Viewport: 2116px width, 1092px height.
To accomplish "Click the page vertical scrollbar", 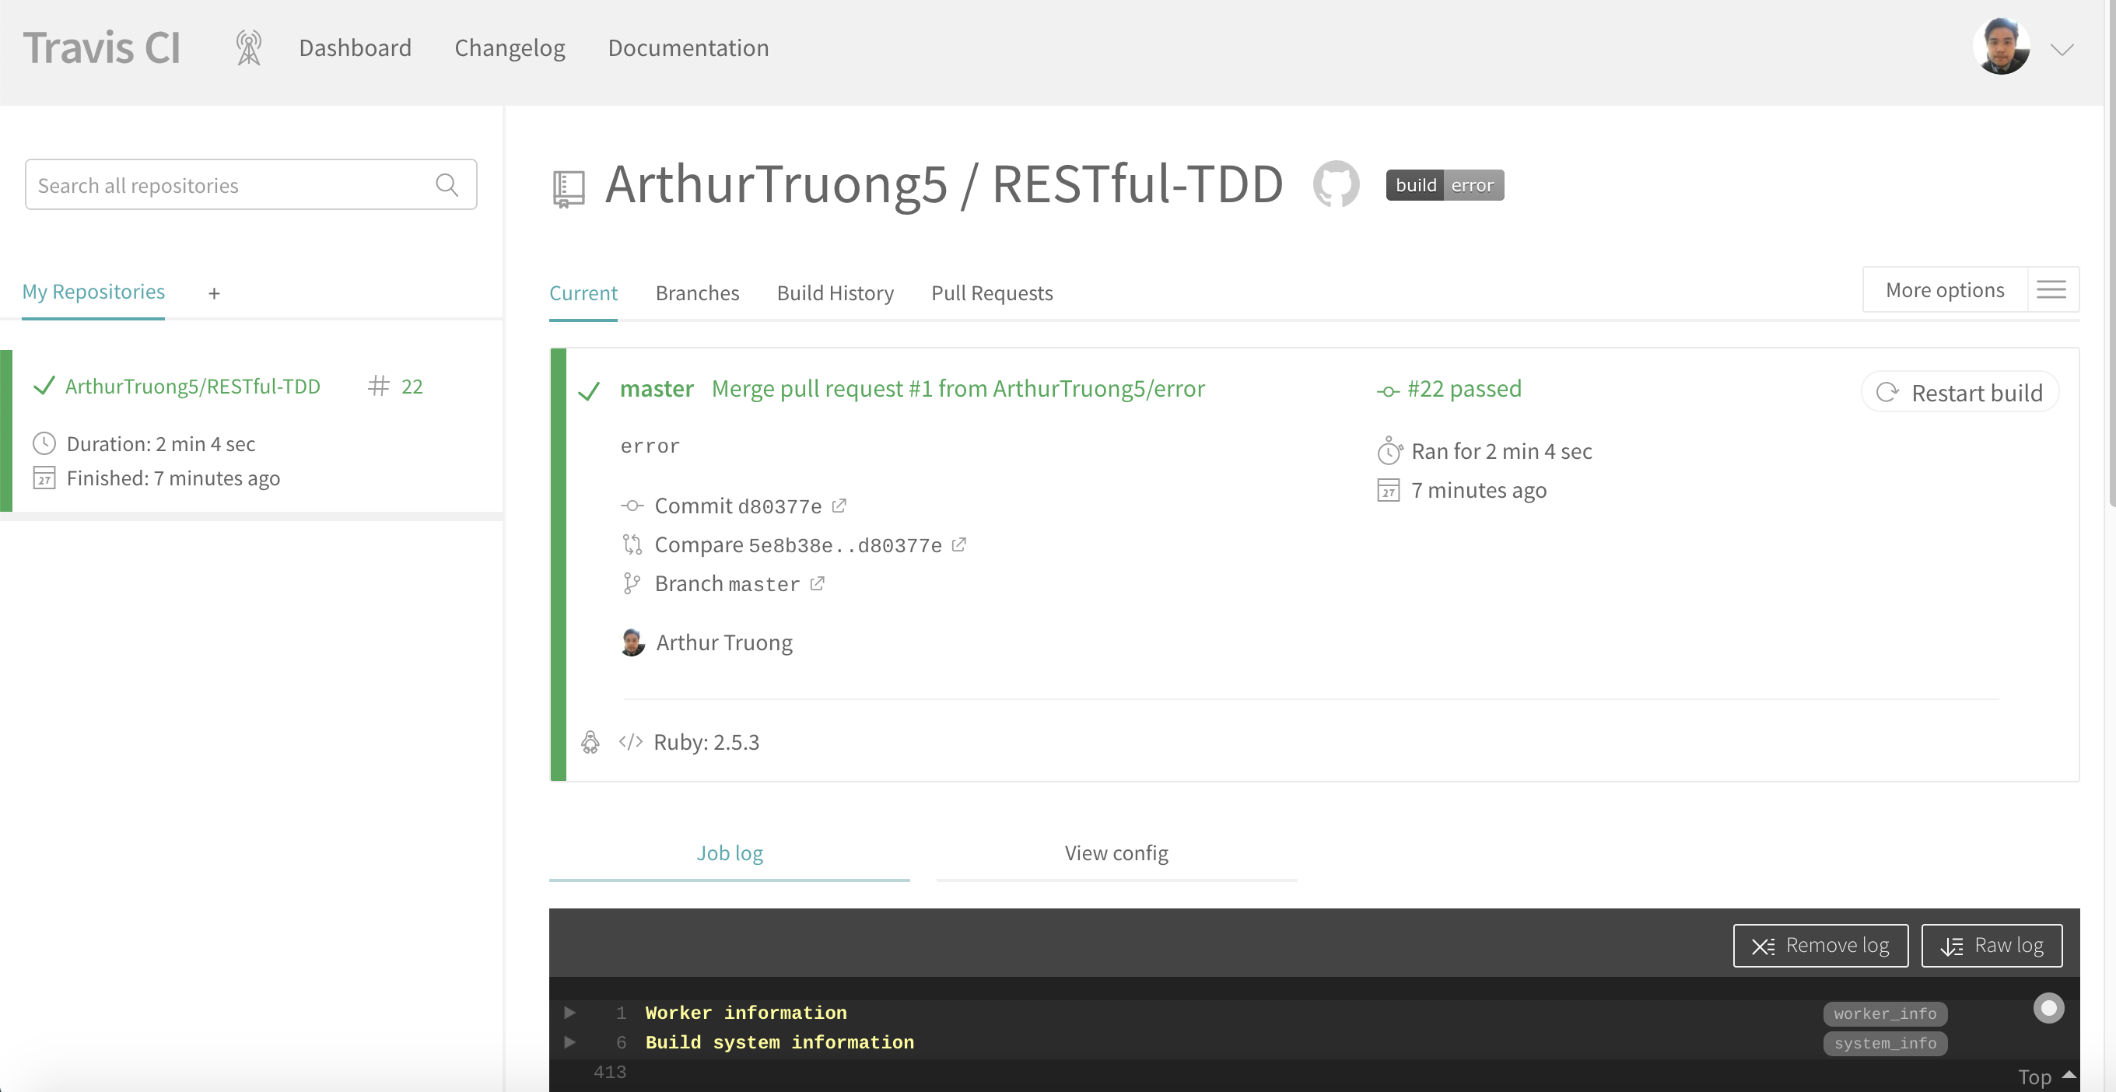I will (x=2111, y=254).
